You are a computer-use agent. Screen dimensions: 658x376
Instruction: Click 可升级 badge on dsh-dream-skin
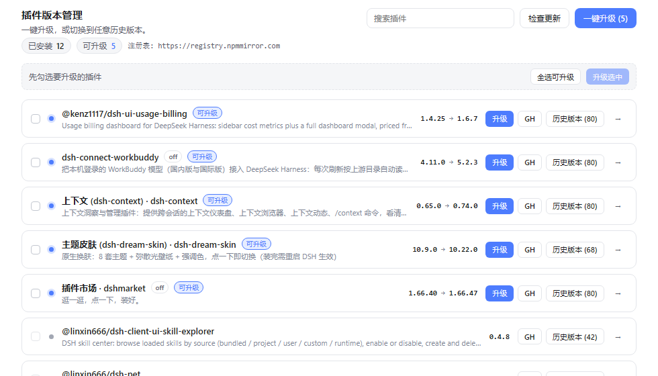[256, 244]
